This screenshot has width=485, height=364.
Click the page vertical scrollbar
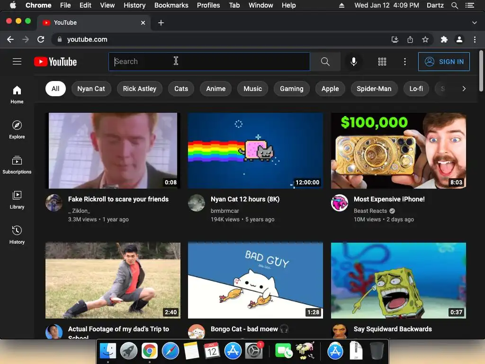pyautogui.click(x=481, y=71)
